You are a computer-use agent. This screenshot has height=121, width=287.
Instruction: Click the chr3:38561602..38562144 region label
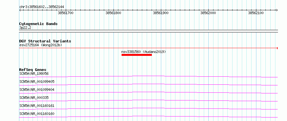42,7
